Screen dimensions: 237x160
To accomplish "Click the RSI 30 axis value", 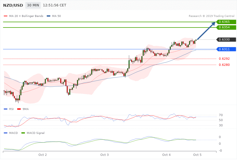I will 221,125.
